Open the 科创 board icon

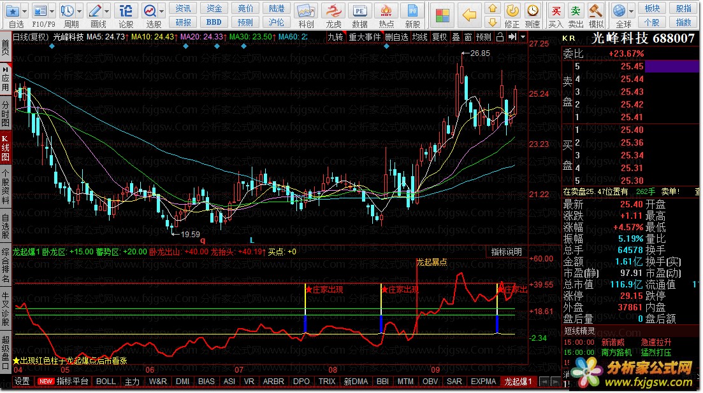pos(306,11)
